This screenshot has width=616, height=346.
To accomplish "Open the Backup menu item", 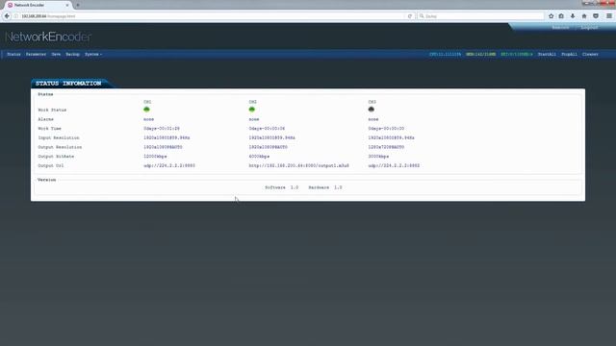I will click(73, 54).
